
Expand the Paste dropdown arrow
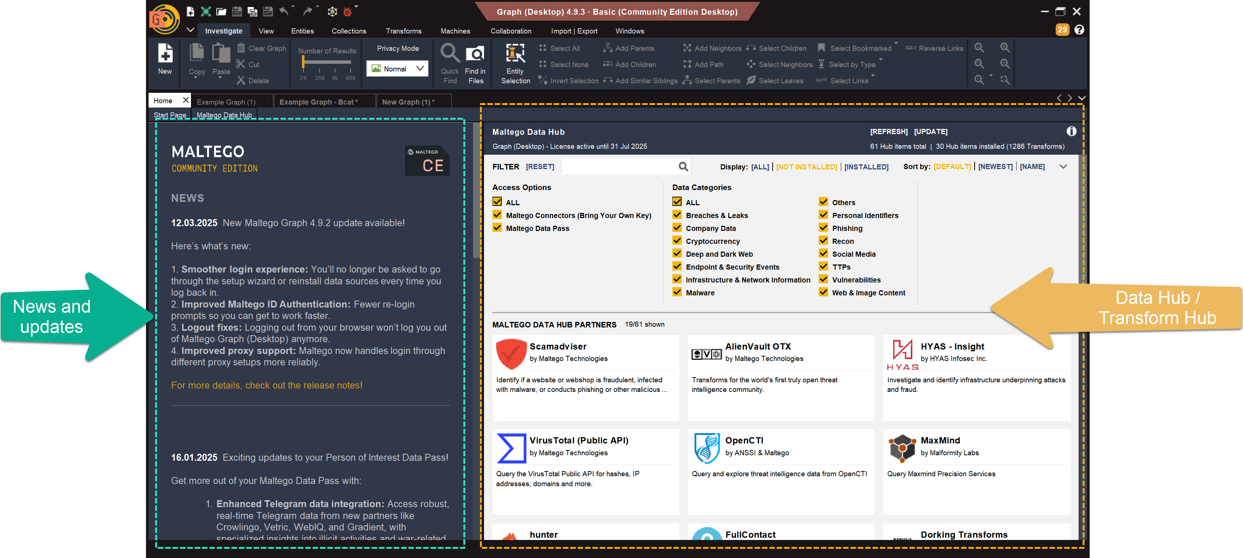[x=220, y=77]
